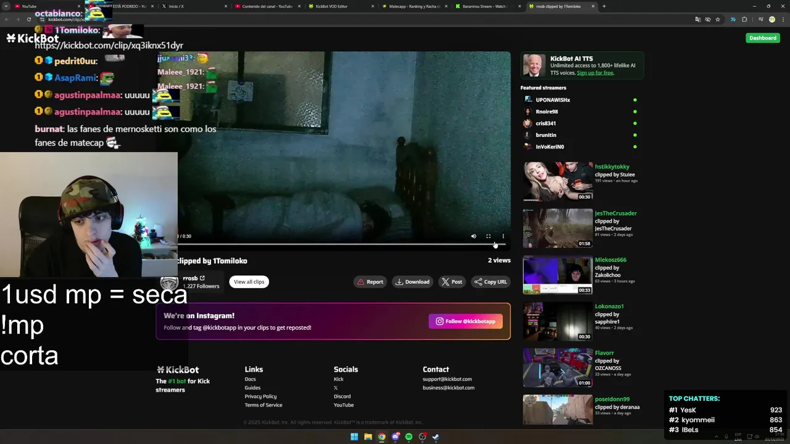The width and height of the screenshot is (790, 444).
Task: Open the JesTheCrusader clip thumbnail
Action: pyautogui.click(x=557, y=228)
